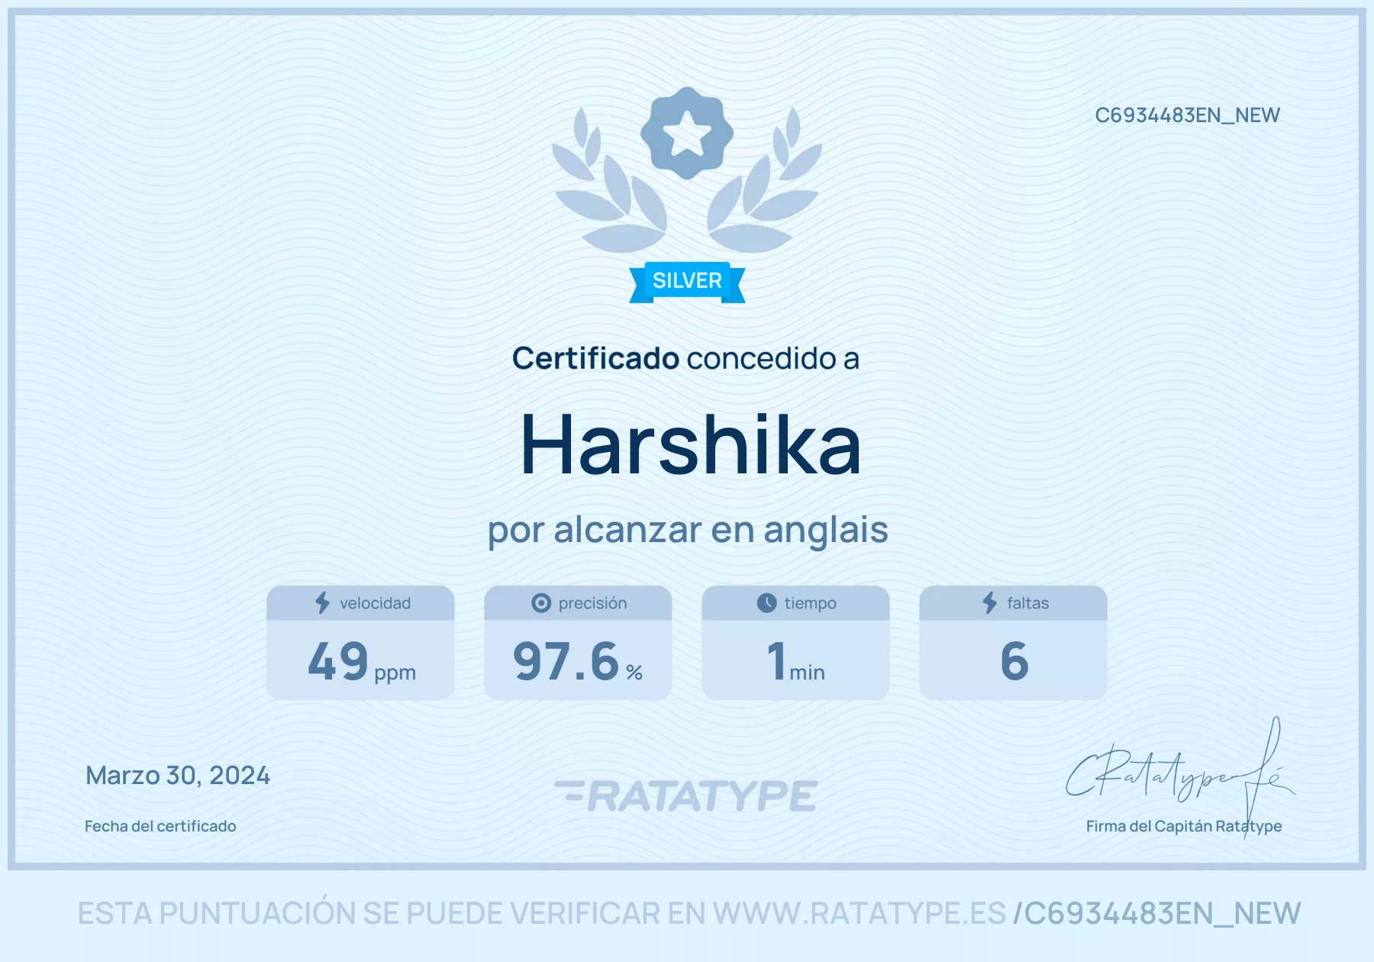Click the faltas label

pos(1027,603)
